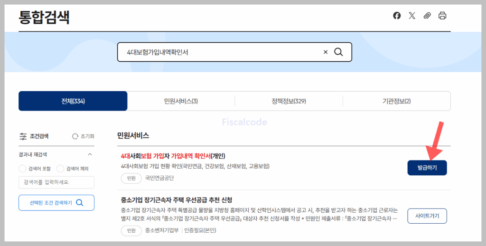Go to the 기관정보(2) tab
The width and height of the screenshot is (486, 246).
(x=396, y=101)
